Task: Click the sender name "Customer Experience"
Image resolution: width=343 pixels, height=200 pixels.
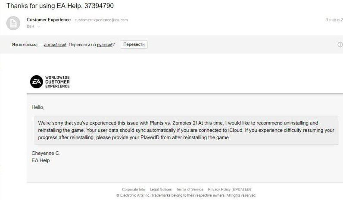Action: 49,20
